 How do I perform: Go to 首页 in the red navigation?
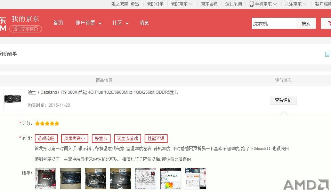(x=58, y=23)
